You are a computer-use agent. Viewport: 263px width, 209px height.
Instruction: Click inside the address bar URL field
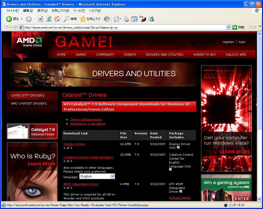click(125, 28)
